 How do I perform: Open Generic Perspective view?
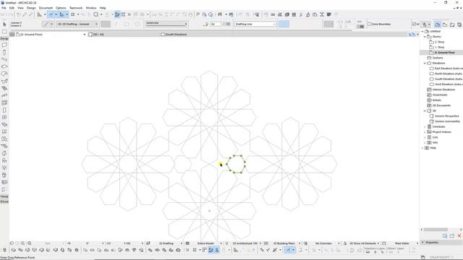(x=446, y=116)
